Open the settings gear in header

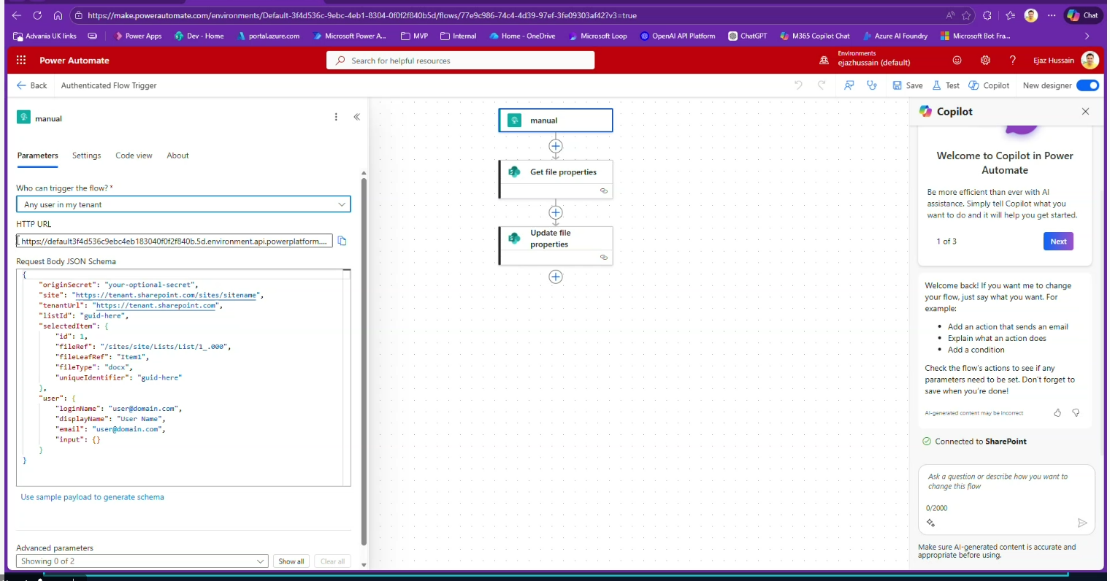[x=985, y=61]
